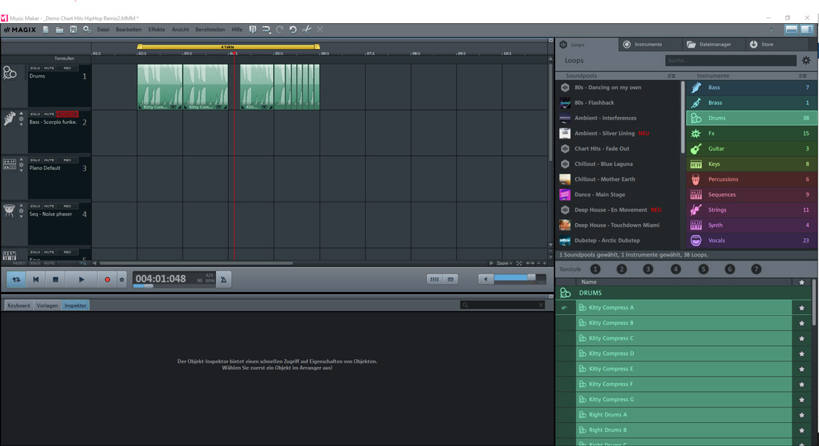
Task: Click the Drums track instrument icon
Action: [9, 73]
